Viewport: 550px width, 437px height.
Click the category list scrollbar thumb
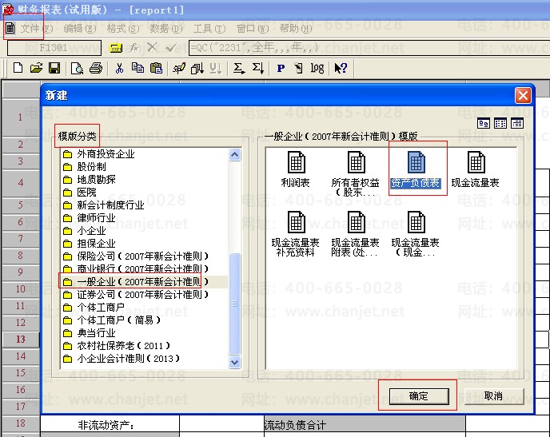(x=235, y=304)
